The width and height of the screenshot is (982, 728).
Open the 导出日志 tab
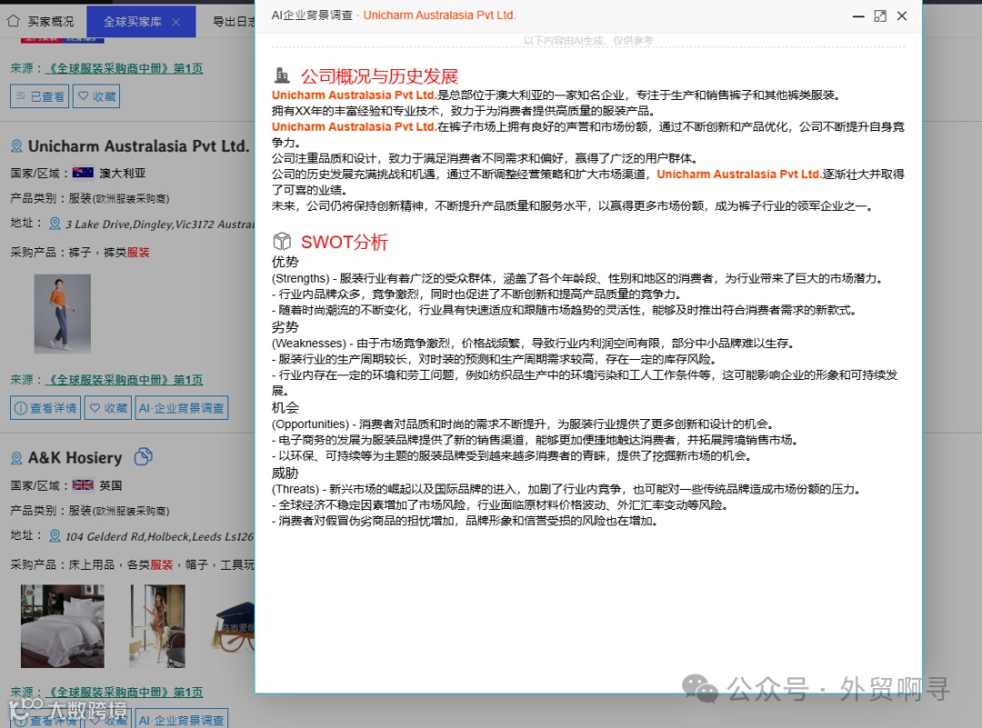[233, 21]
